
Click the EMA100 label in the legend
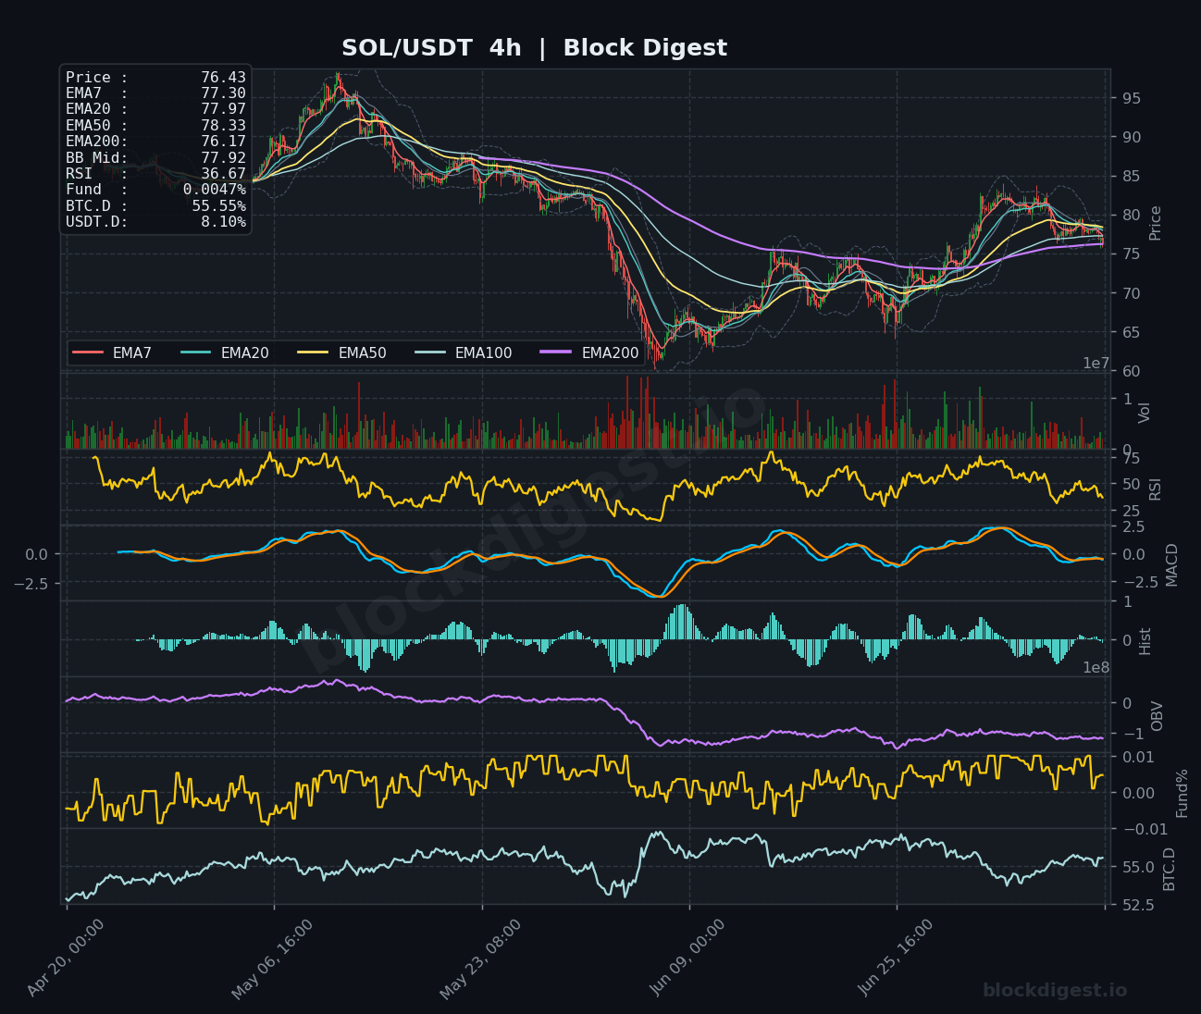click(483, 352)
